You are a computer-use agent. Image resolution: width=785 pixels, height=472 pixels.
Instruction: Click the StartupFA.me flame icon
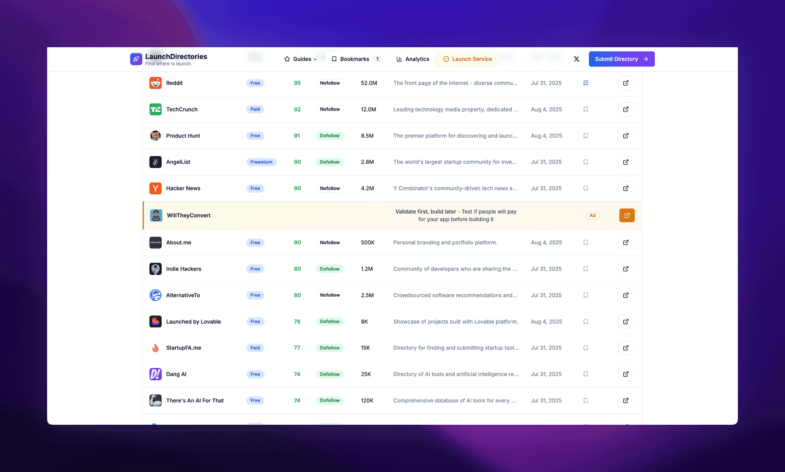point(155,347)
